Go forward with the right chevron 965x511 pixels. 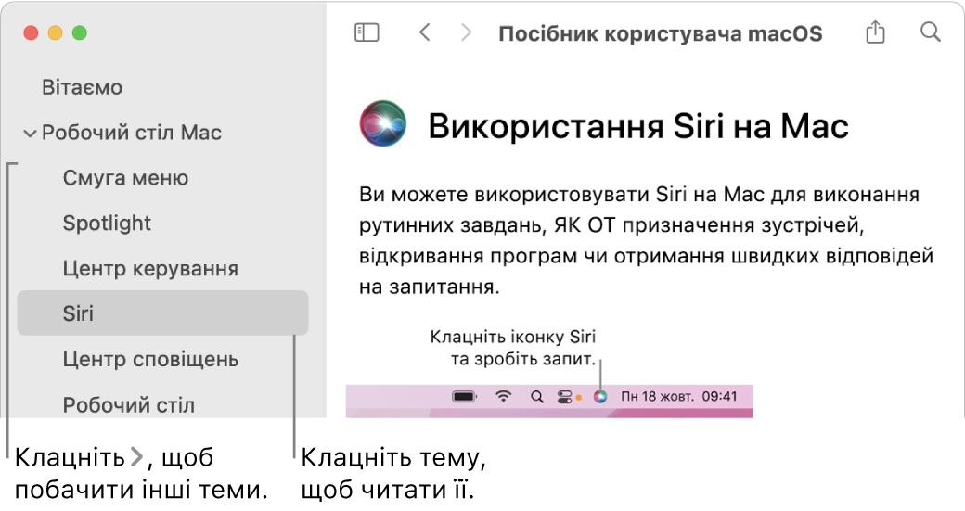point(467,32)
